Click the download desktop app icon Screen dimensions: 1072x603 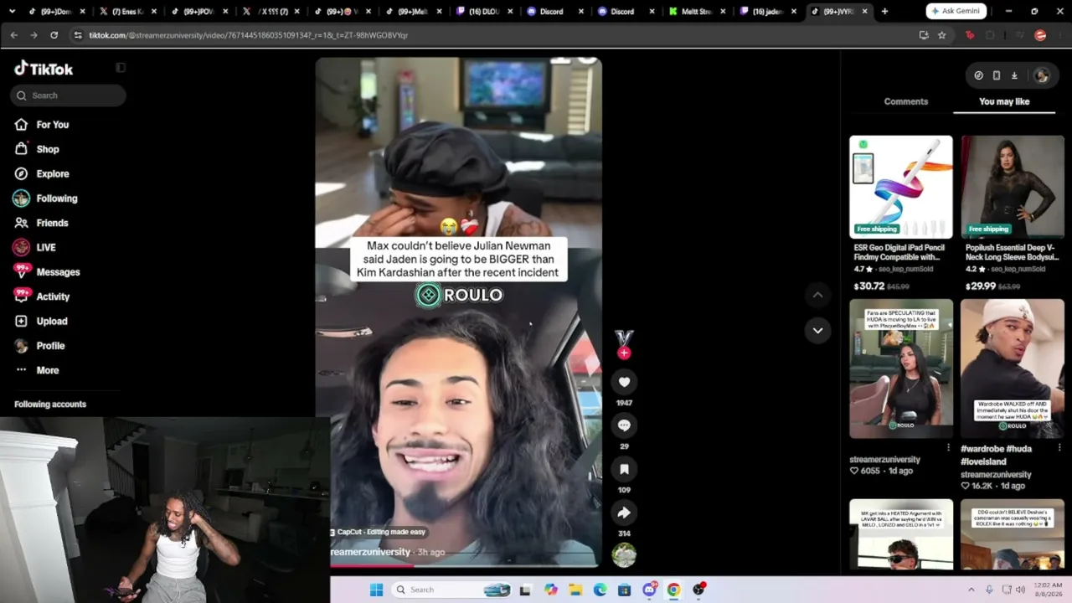(1014, 75)
